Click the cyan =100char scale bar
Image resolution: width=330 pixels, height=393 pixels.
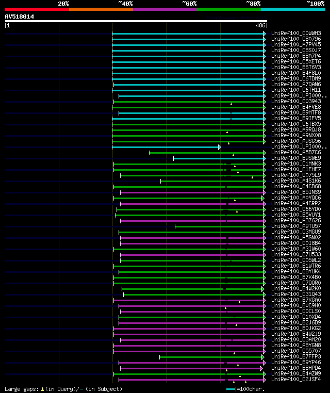230,389
